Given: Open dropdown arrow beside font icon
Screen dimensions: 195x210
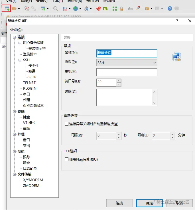Looking at the screenshot, I should [x=91, y=9].
